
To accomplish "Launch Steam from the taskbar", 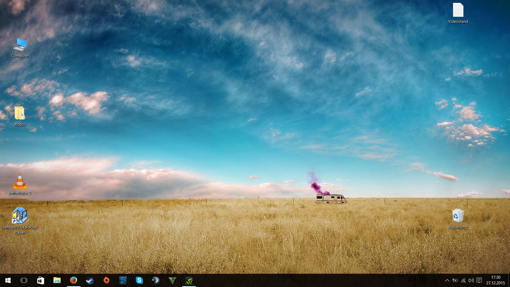I will (x=90, y=280).
